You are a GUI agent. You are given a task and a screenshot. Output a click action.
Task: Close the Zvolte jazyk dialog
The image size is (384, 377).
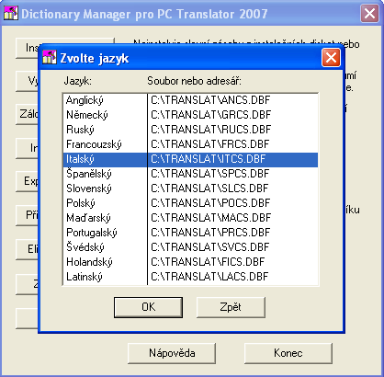[x=331, y=57]
